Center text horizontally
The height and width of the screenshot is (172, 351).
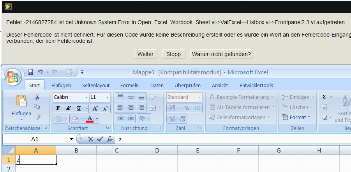tap(131, 108)
